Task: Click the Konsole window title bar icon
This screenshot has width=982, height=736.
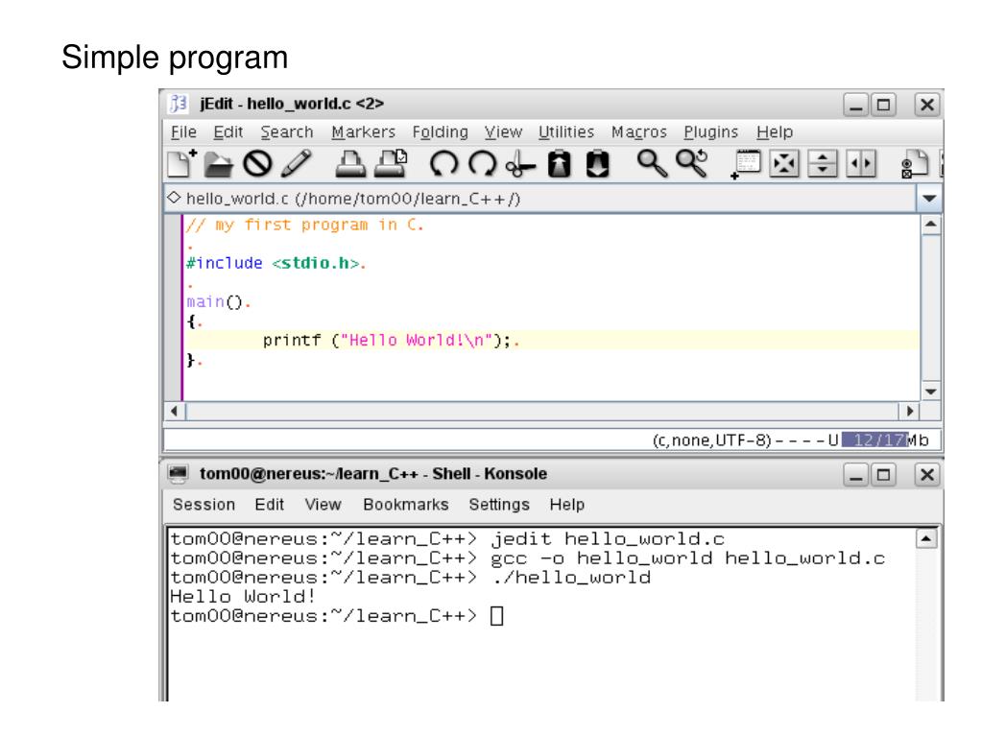Action: (x=179, y=474)
